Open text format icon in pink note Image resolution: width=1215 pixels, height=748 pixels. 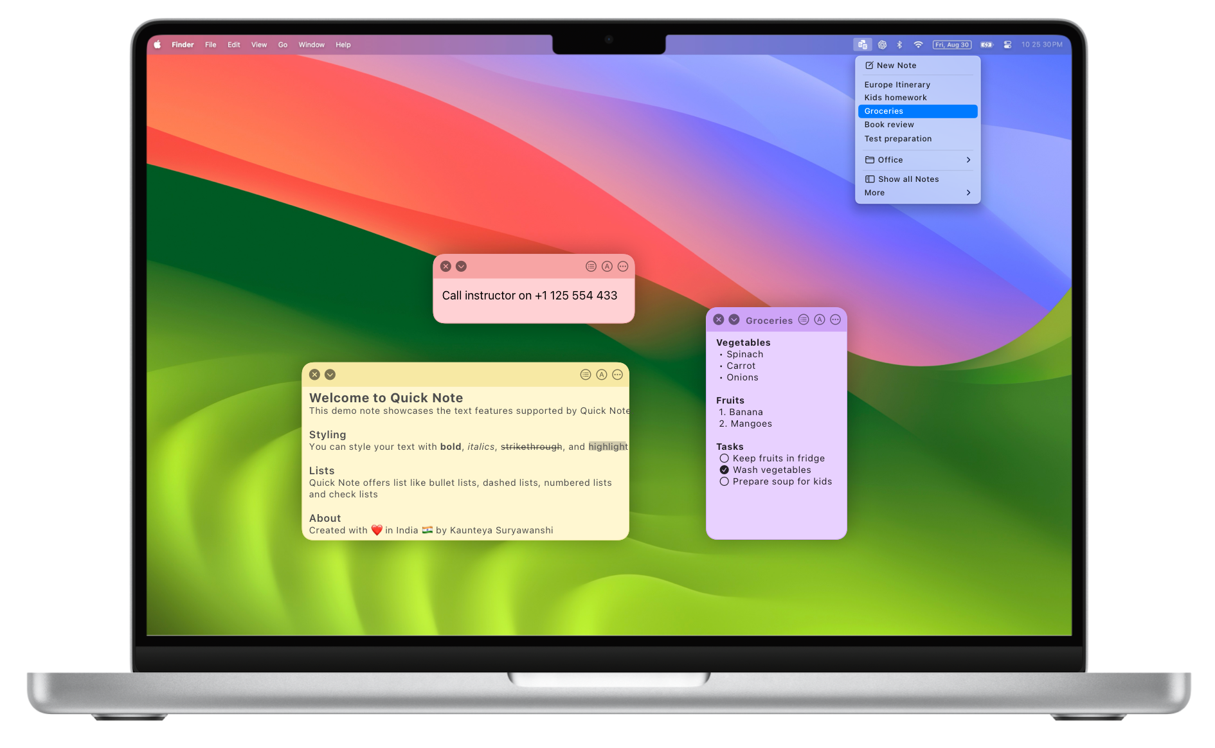607,266
